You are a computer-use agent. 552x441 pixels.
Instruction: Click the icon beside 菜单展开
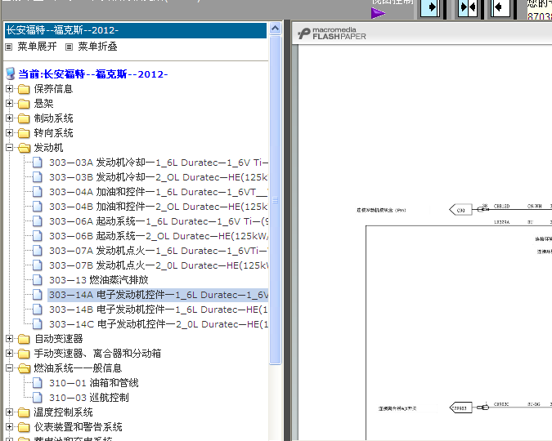(9, 47)
